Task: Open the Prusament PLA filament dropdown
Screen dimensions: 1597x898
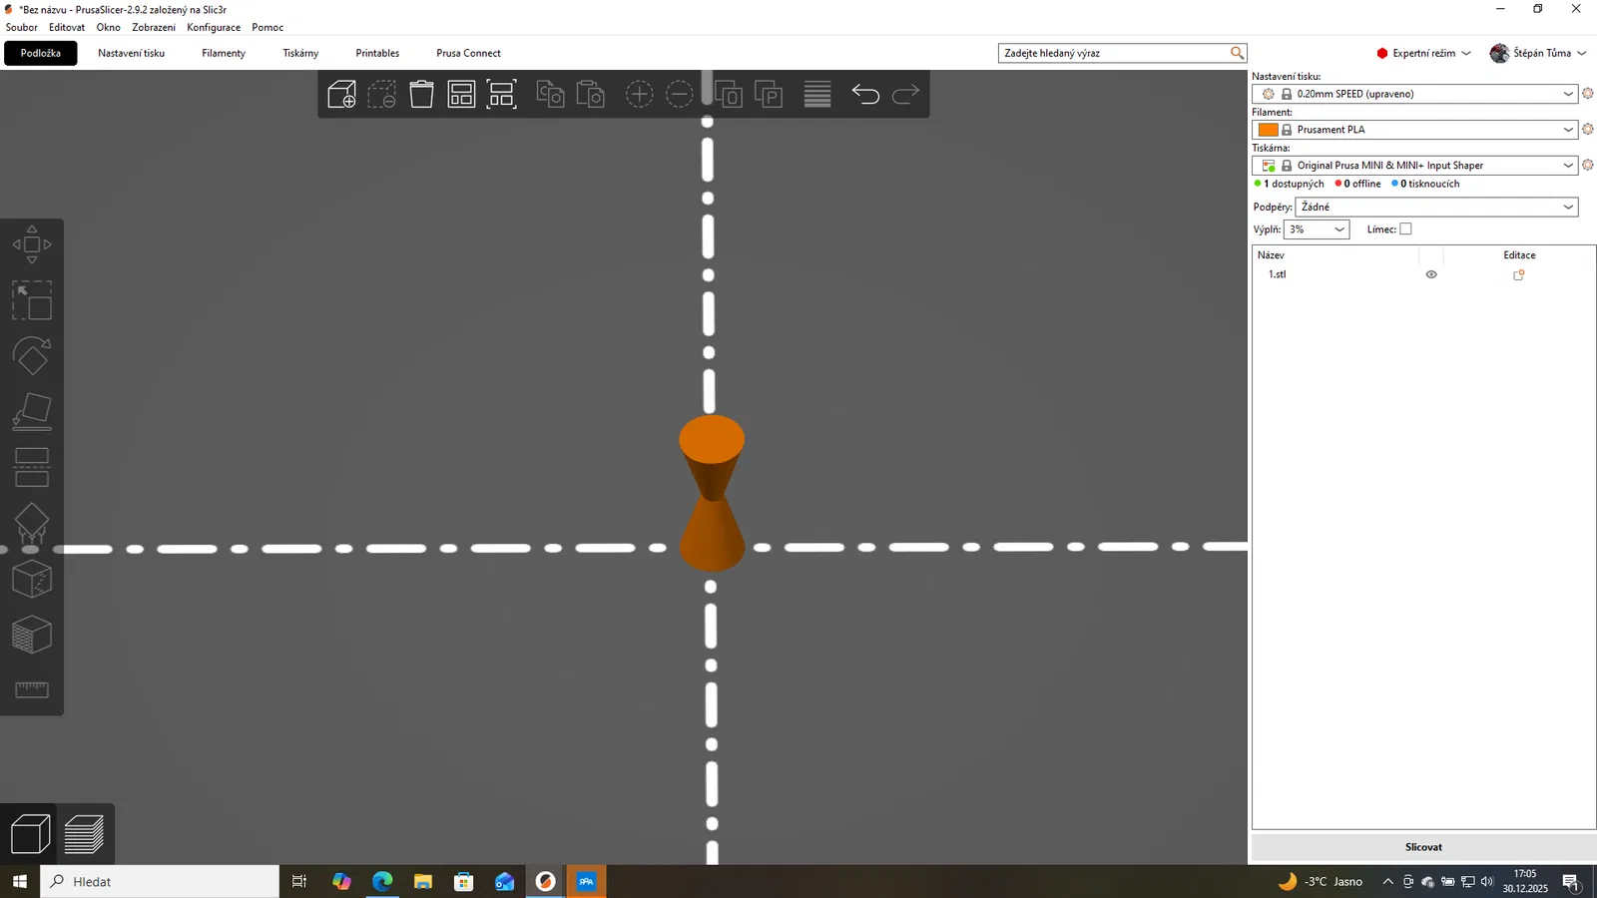Action: click(x=1414, y=130)
